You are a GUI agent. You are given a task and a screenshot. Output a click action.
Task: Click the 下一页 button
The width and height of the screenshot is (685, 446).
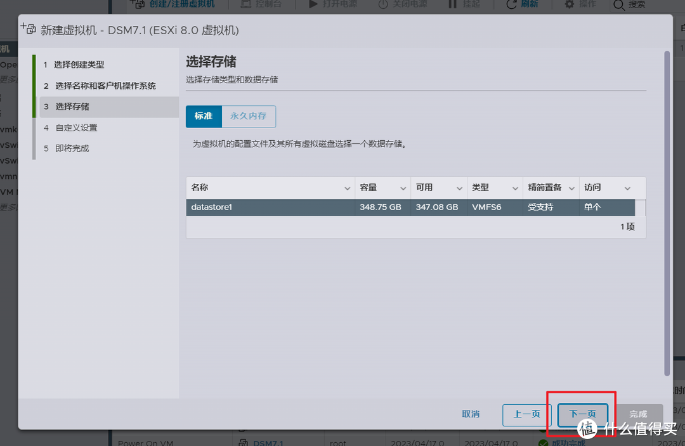click(582, 414)
